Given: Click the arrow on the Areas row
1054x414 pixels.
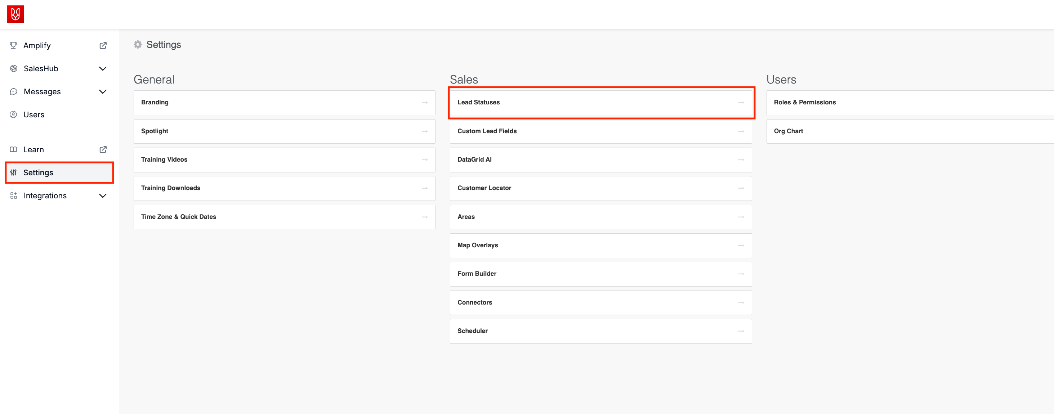Looking at the screenshot, I should click(x=741, y=217).
